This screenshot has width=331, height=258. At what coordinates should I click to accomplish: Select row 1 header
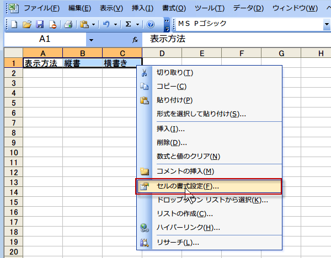pos(13,63)
